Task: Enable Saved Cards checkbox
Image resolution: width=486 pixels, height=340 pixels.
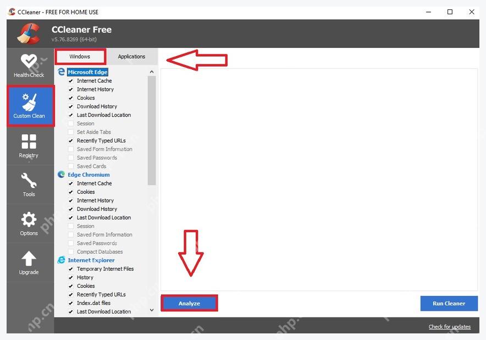Action: [71, 166]
